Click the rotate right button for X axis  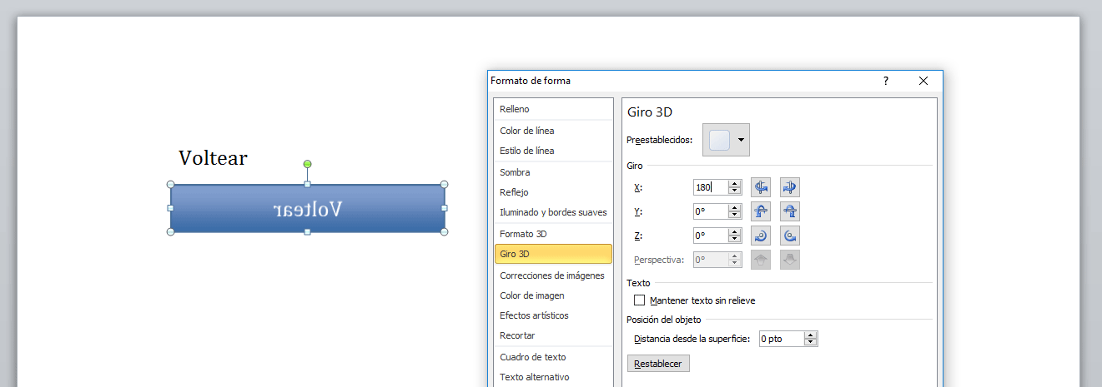pyautogui.click(x=790, y=187)
